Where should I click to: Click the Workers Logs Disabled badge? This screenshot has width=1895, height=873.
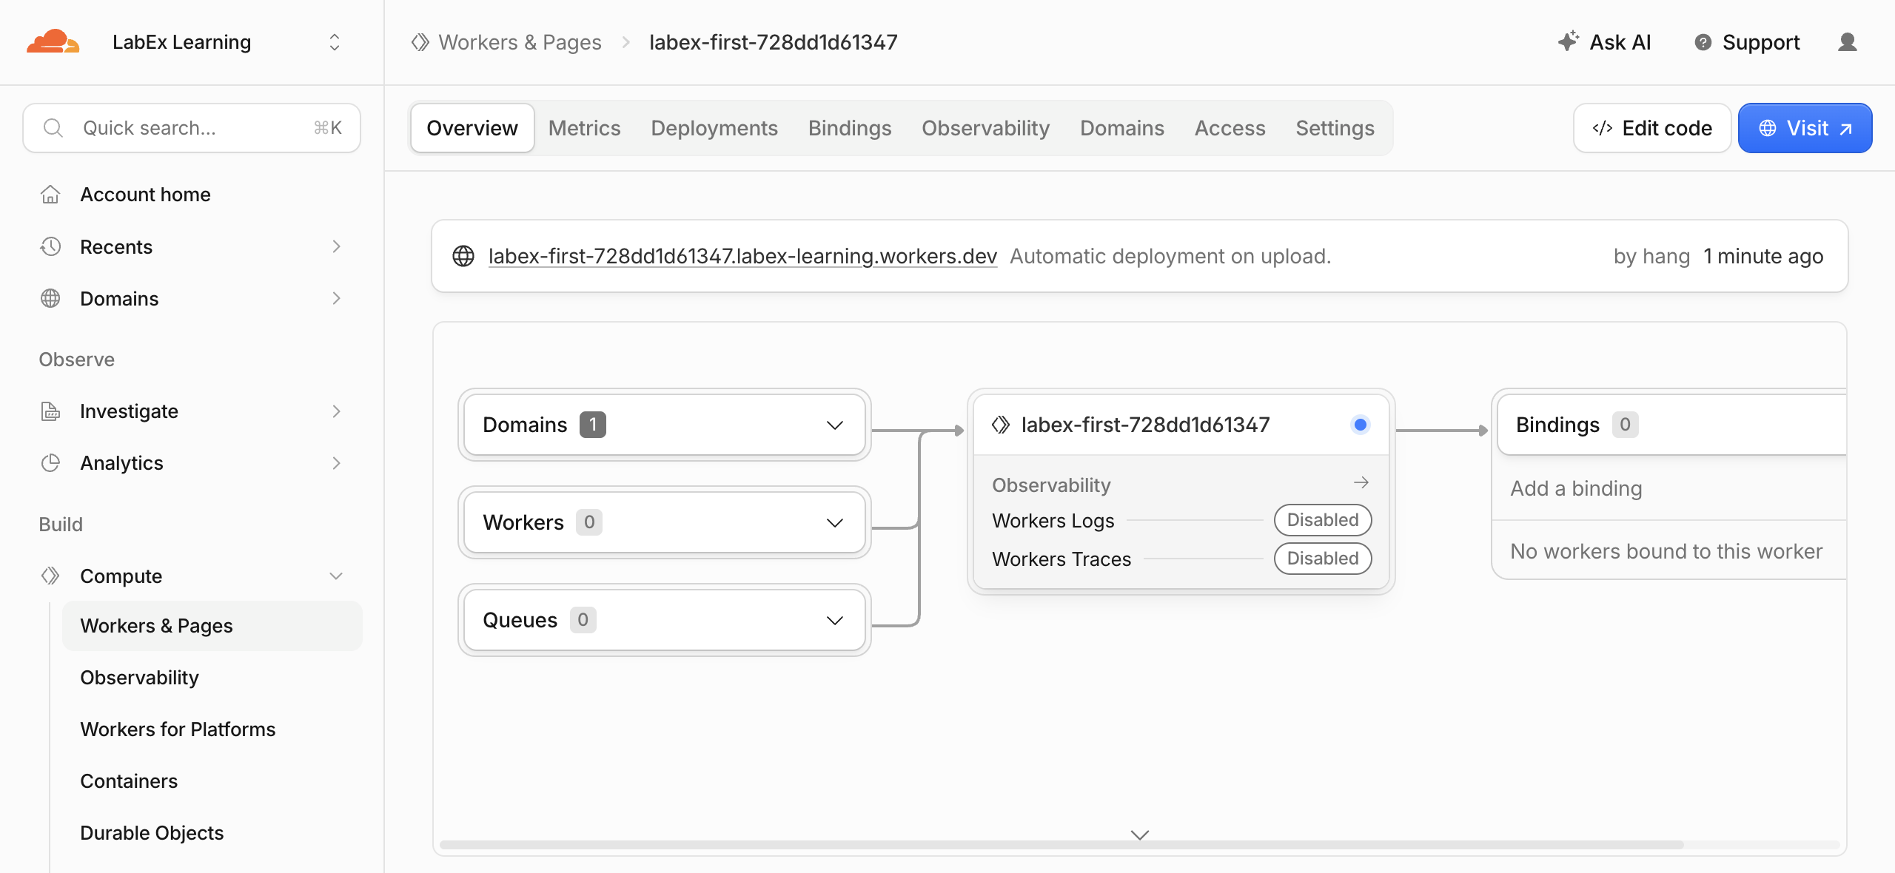1322,520
